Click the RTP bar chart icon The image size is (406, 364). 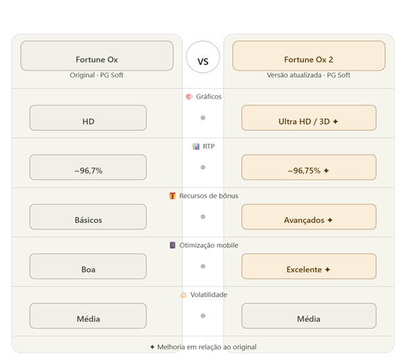pos(196,146)
